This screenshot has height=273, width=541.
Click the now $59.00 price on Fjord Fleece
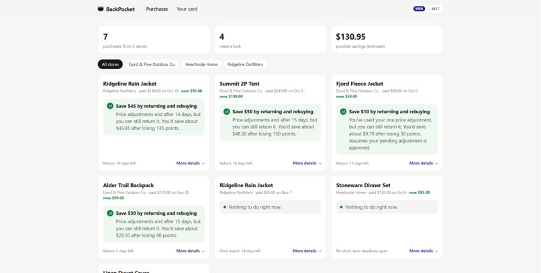[347, 97]
